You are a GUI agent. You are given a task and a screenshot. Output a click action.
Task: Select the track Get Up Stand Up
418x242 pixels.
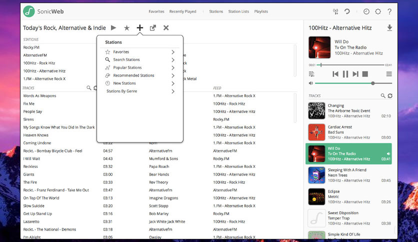point(37,213)
